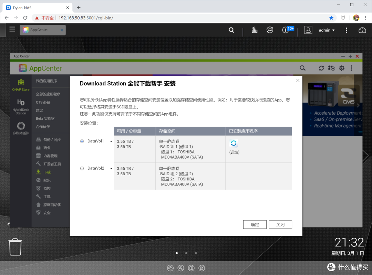
Task: Open 监控 category
Action: click(43, 188)
